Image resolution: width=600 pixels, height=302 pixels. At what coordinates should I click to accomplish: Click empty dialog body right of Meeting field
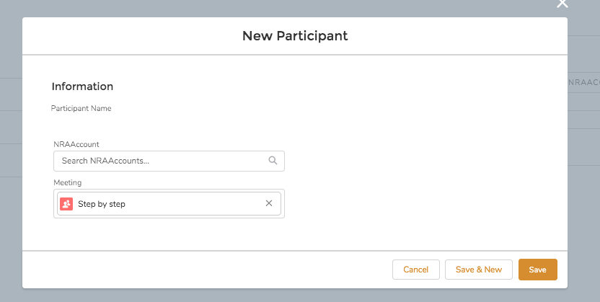pos(418,204)
